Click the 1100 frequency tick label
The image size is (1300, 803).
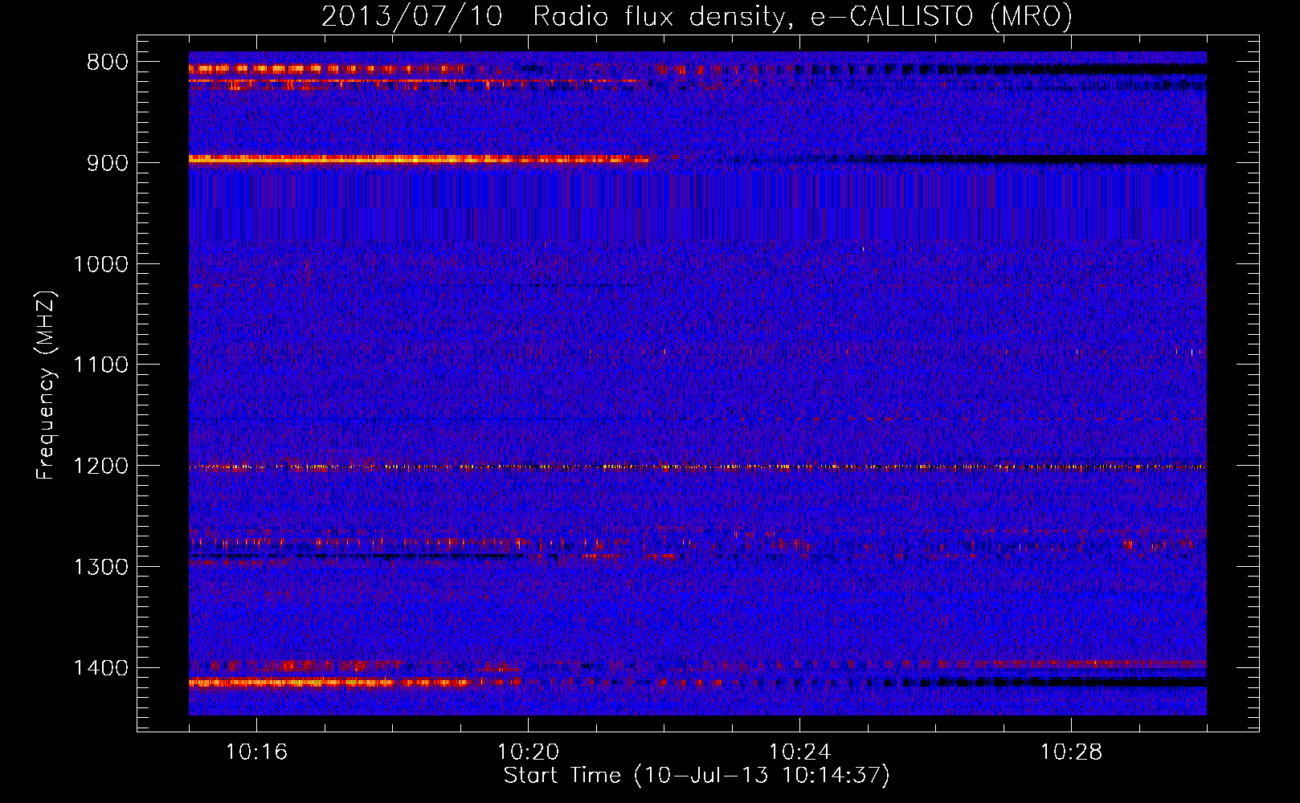[x=100, y=365]
